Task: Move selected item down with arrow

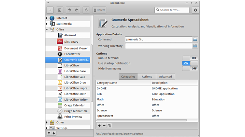Action: click(x=54, y=133)
